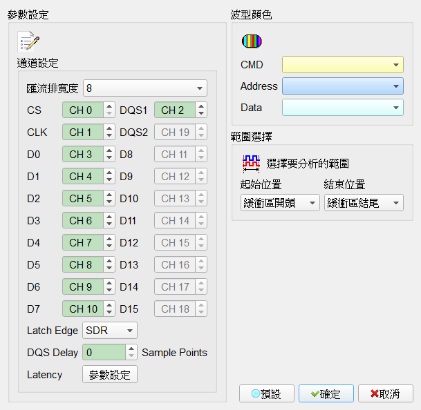Click the 確定 confirm button
The height and width of the screenshot is (410, 421).
pyautogui.click(x=326, y=393)
